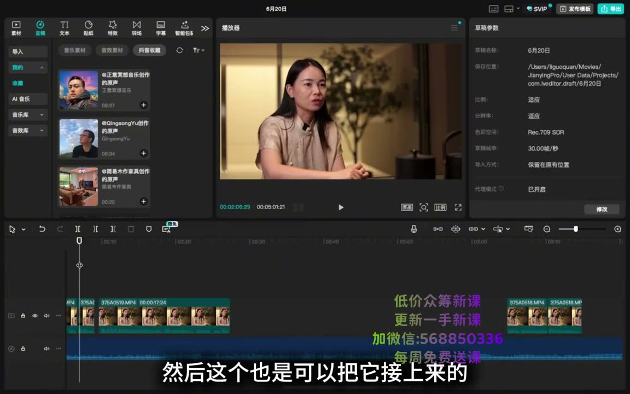The height and width of the screenshot is (394, 630).
Task: Toggle video track visibility eye
Action: coord(35,316)
